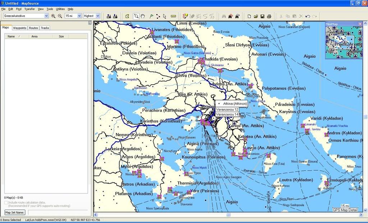368x223 pixels.
Task: Click the horizontal scrollbar right arrow
Action: [x=361, y=214]
